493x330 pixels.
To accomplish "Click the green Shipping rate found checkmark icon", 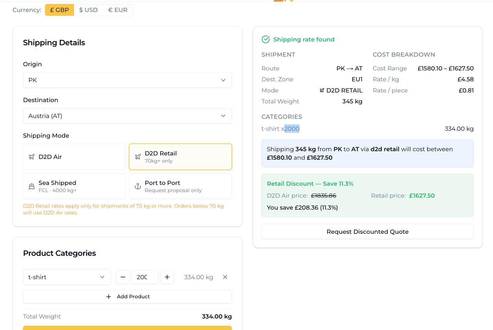I will tap(266, 39).
